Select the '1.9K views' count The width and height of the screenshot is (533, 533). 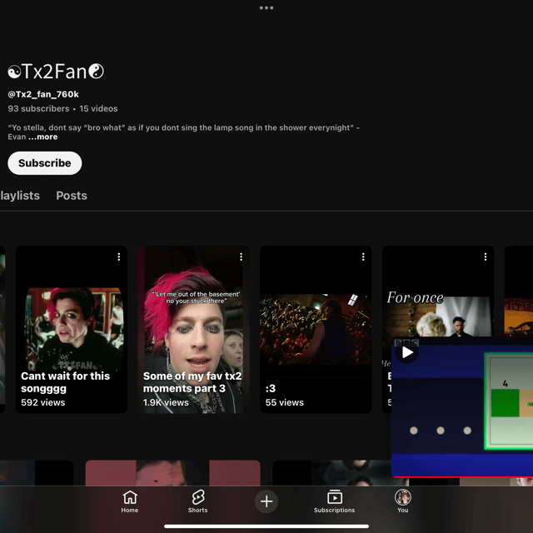166,402
